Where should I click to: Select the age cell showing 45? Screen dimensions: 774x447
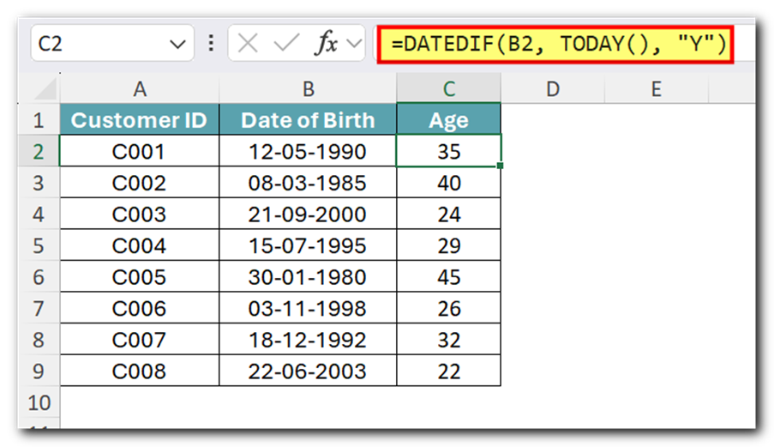(448, 276)
